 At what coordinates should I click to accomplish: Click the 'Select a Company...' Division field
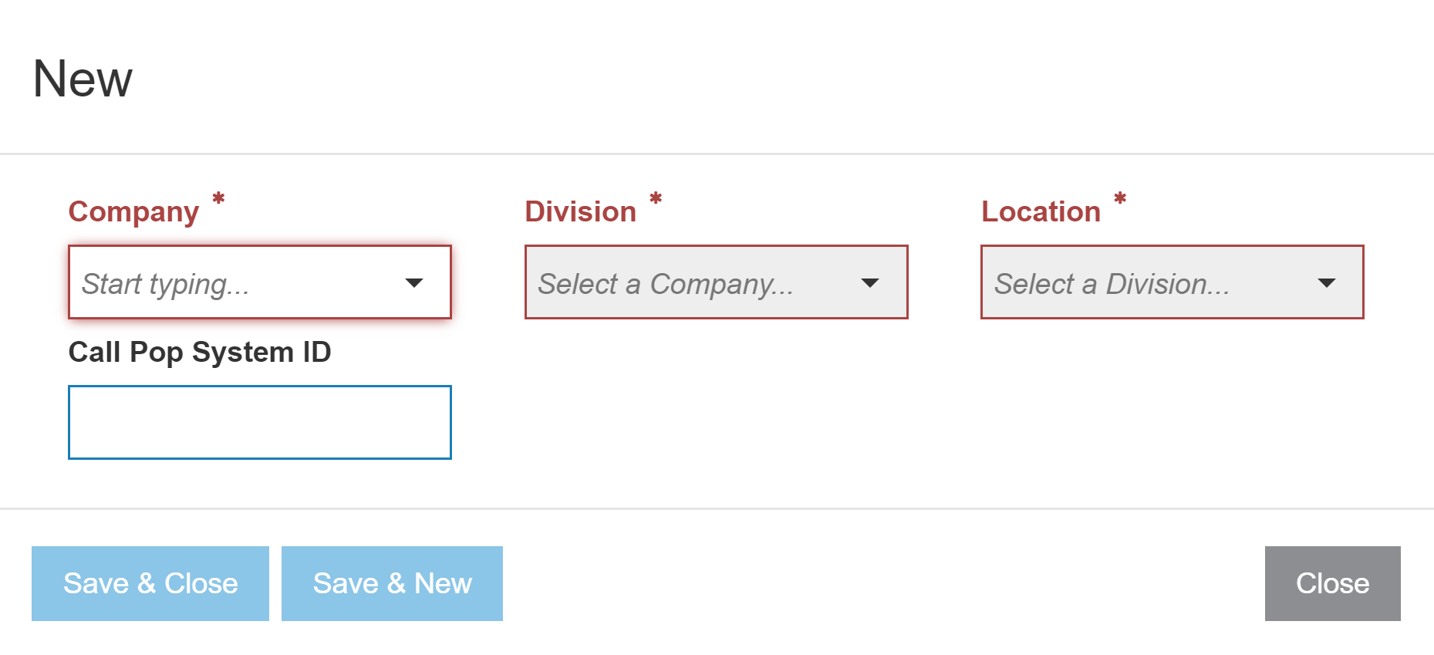click(x=687, y=283)
